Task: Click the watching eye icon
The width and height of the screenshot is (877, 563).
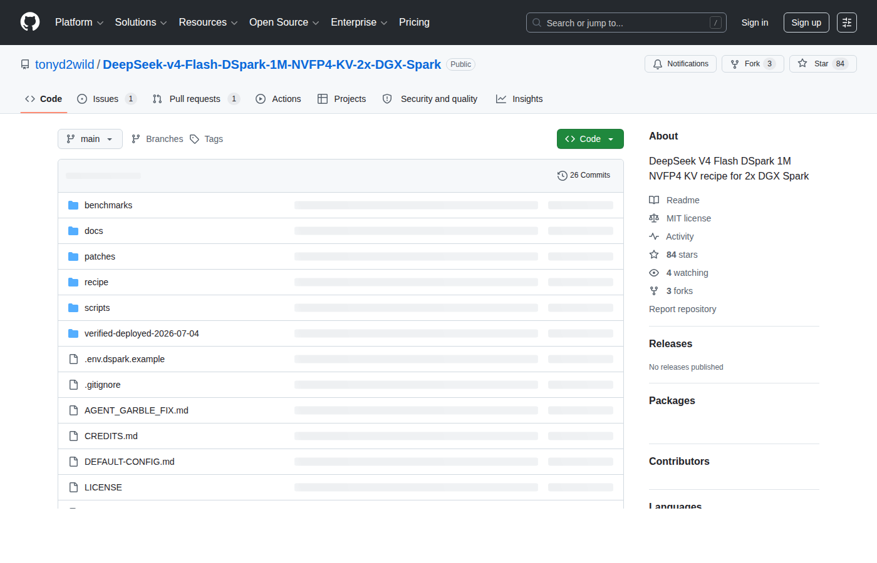Action: pos(654,273)
